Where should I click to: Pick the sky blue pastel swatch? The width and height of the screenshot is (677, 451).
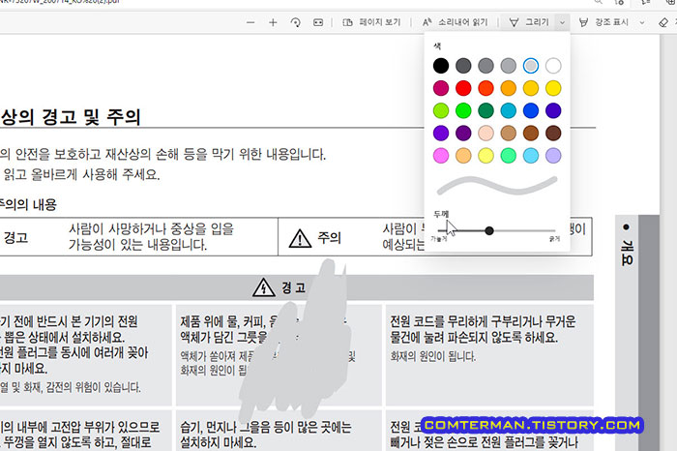[531, 156]
